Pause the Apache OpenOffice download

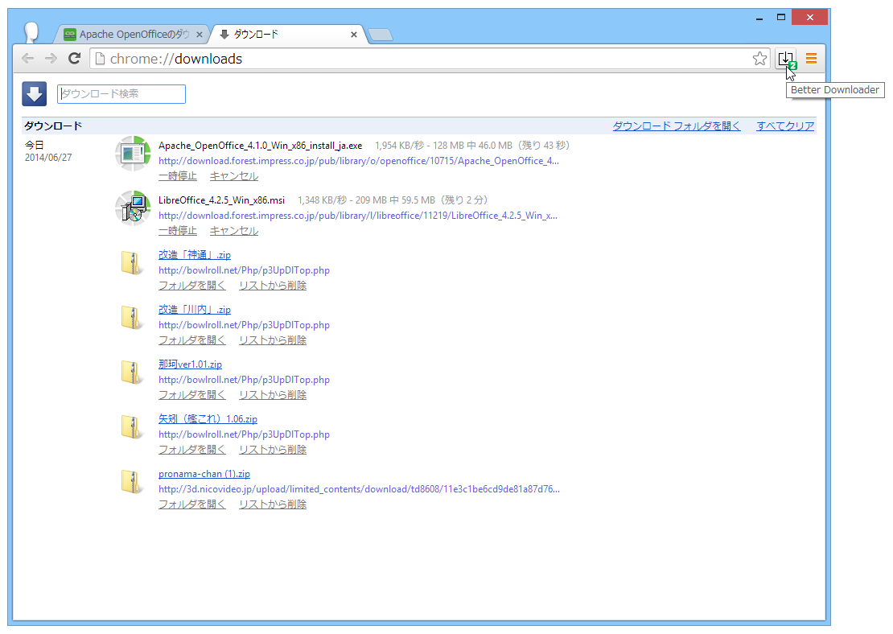pos(177,175)
